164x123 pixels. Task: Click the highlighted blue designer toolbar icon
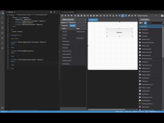pyautogui.click(x=123, y=16)
